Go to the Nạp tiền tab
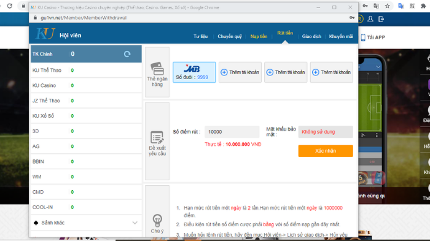Image resolution: width=430 pixels, height=241 pixels. point(259,36)
